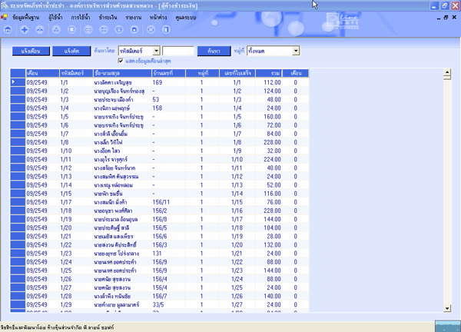Image resolution: width=461 pixels, height=332 pixels.
Task: Click the door exit icon in the toolbar
Action: pos(166,29)
